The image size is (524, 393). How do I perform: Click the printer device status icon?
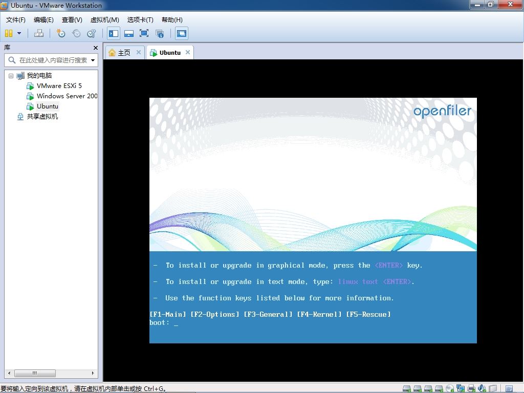(471, 388)
